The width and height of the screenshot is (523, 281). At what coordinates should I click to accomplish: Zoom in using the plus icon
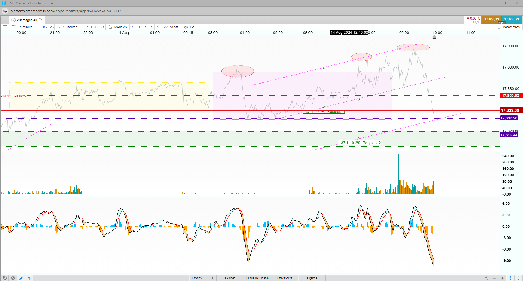pos(502,278)
